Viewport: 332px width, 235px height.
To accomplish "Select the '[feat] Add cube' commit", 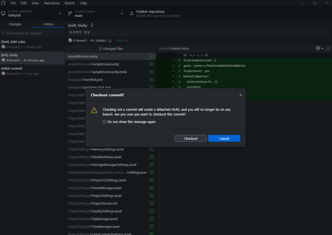I will (x=32, y=44).
